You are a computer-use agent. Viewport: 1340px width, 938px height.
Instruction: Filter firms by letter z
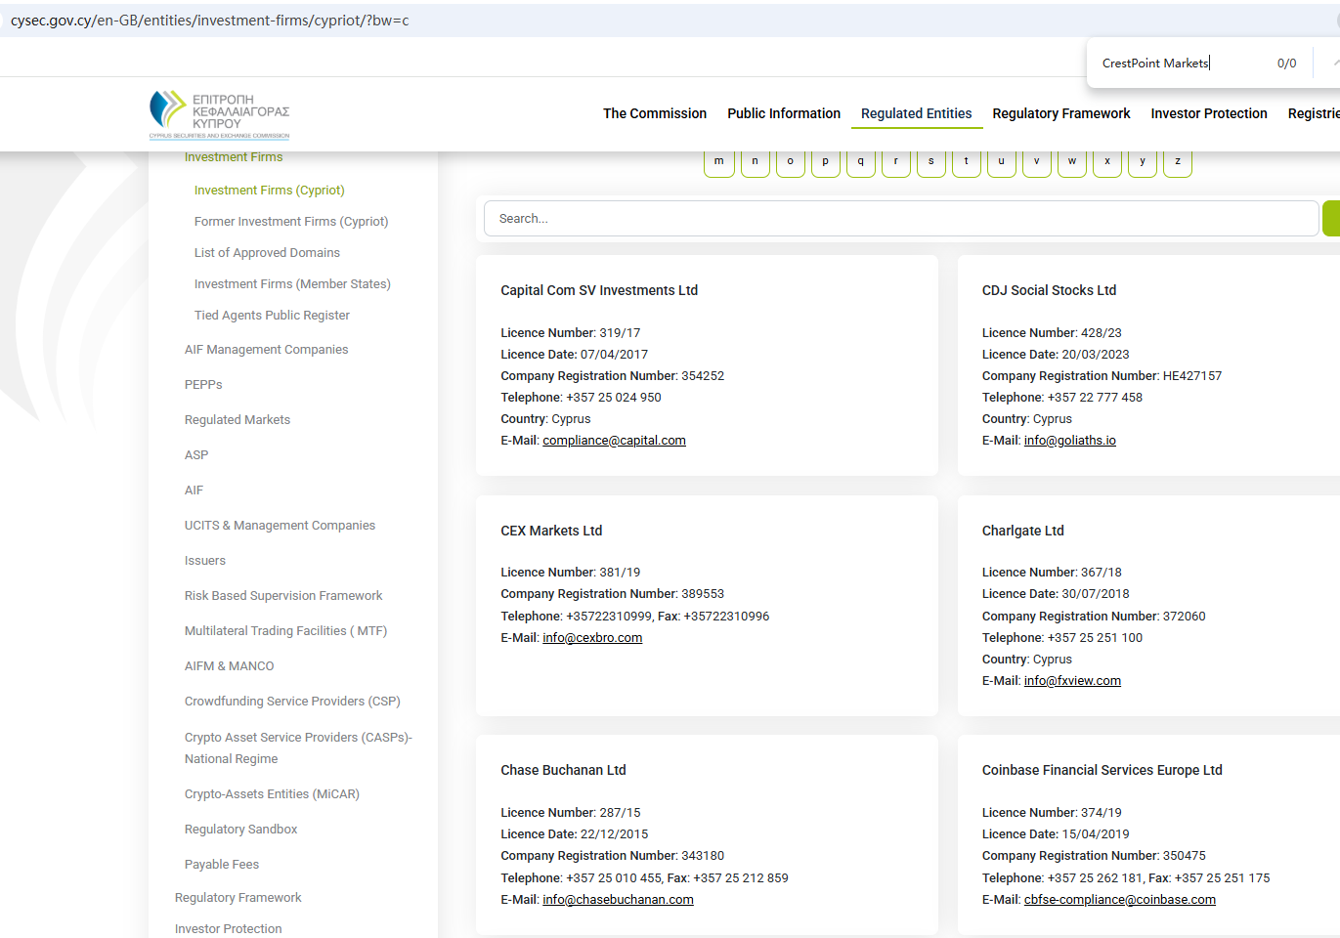(1177, 162)
